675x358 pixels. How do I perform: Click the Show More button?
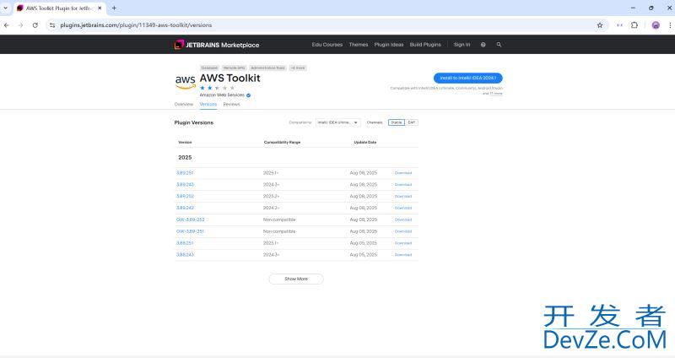tap(296, 279)
